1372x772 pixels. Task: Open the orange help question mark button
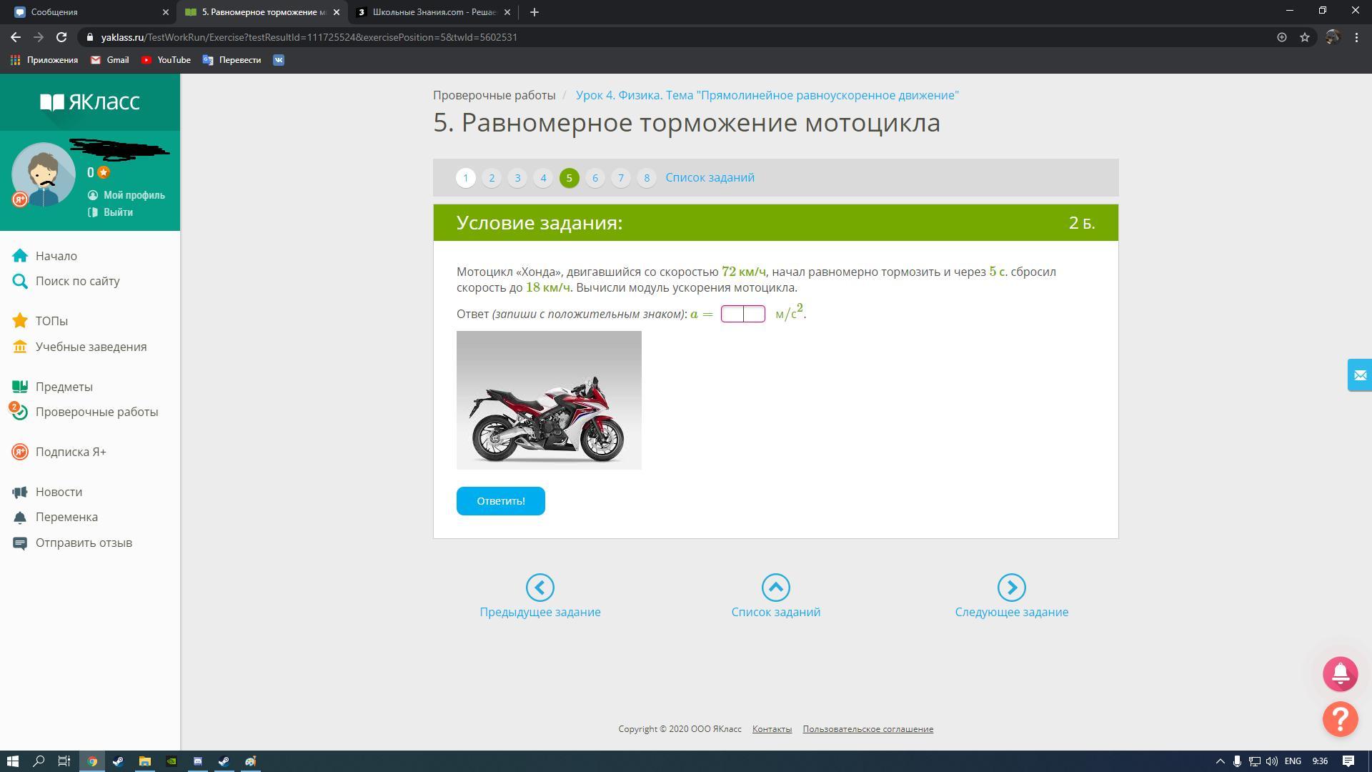coord(1340,719)
